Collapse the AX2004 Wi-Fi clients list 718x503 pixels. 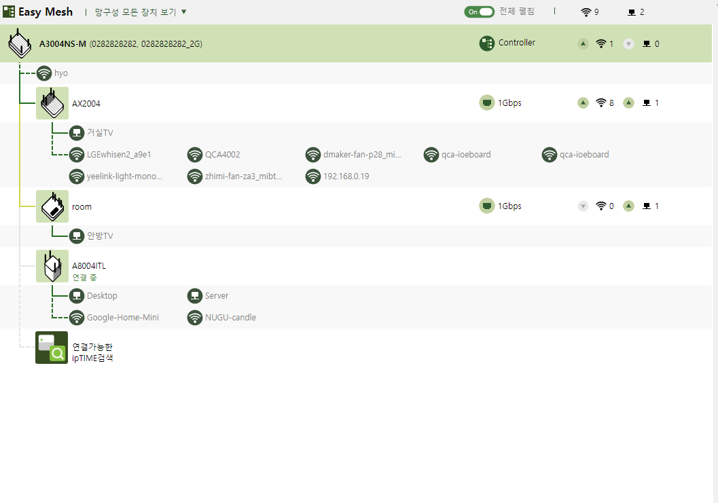583,103
